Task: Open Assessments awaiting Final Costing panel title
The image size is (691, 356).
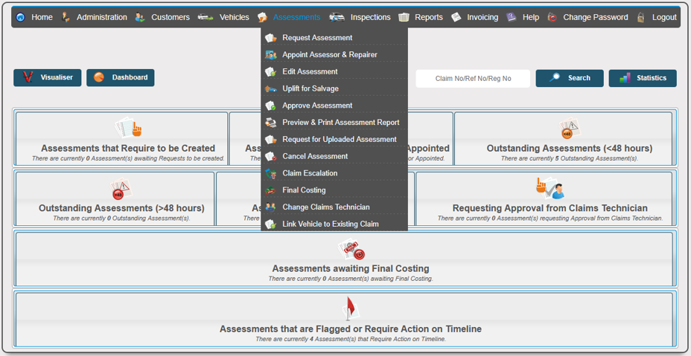Action: pyautogui.click(x=351, y=268)
